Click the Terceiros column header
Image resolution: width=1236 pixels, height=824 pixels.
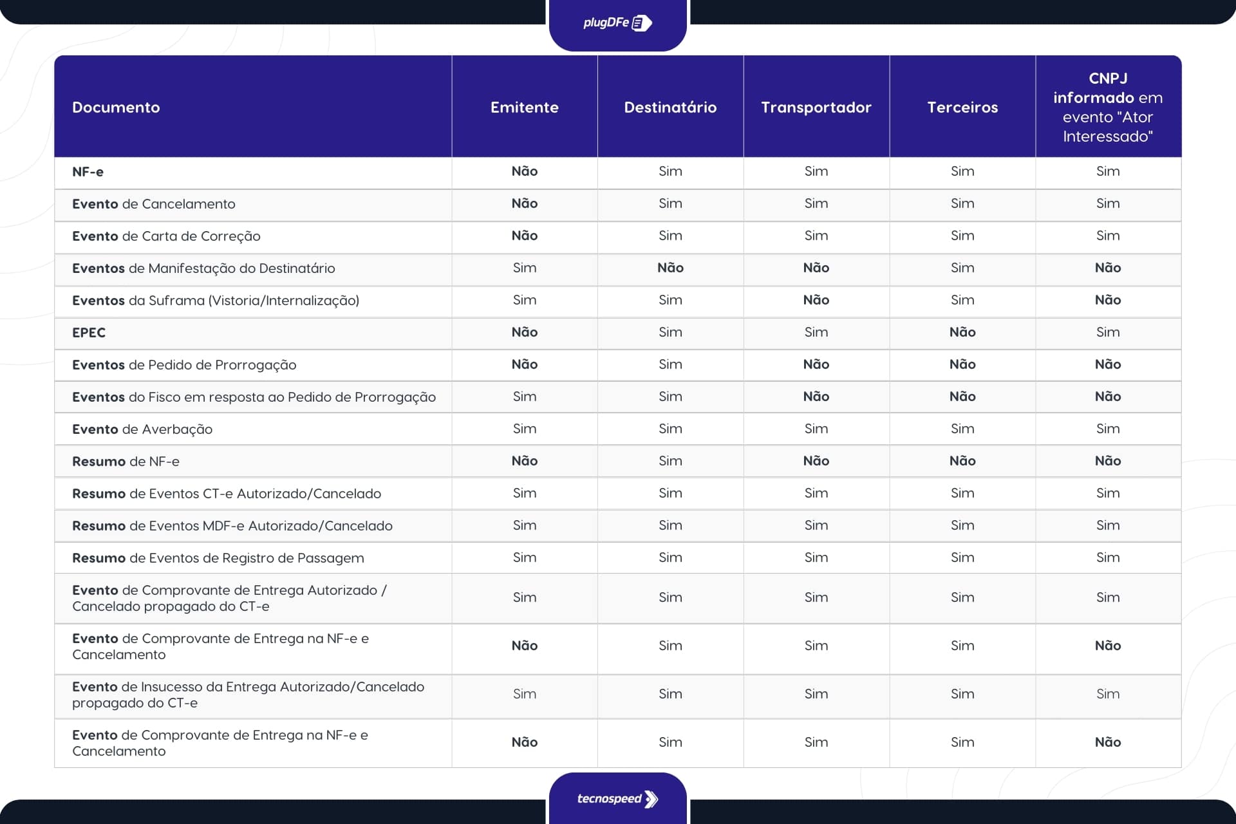(962, 108)
